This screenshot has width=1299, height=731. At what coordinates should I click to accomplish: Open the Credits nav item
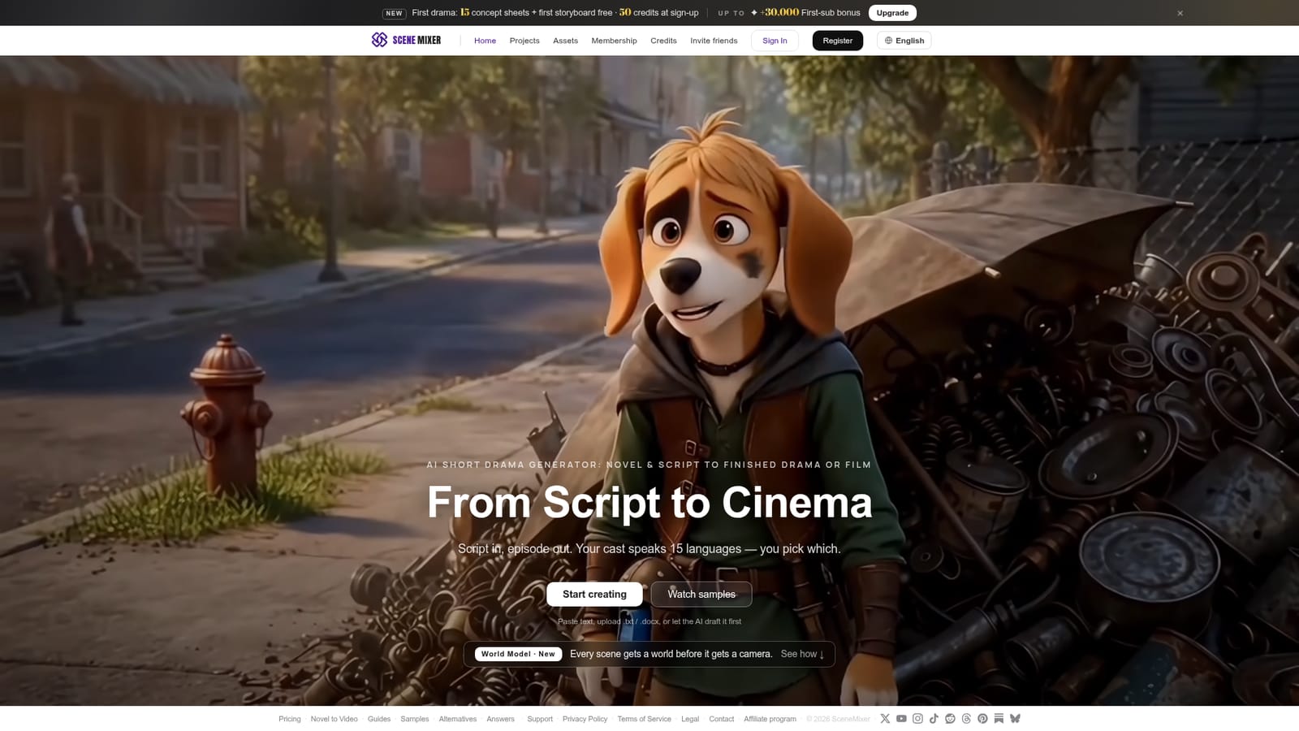[663, 41]
